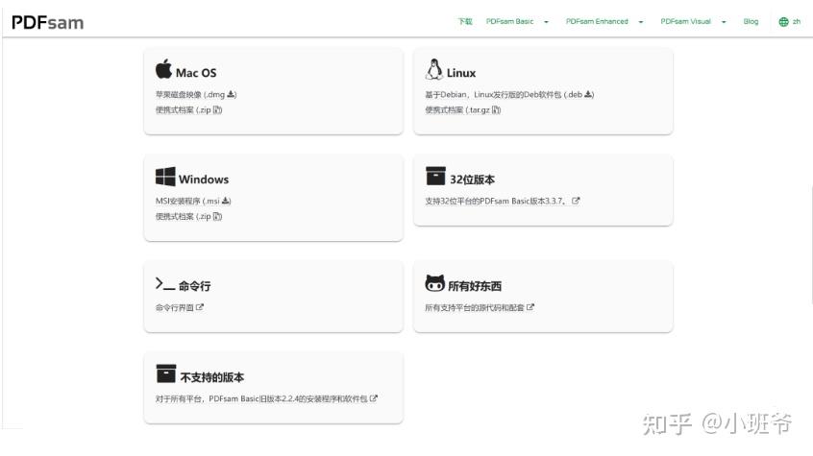Click the Linux heading
This screenshot has height=456, width=813.
tap(461, 73)
